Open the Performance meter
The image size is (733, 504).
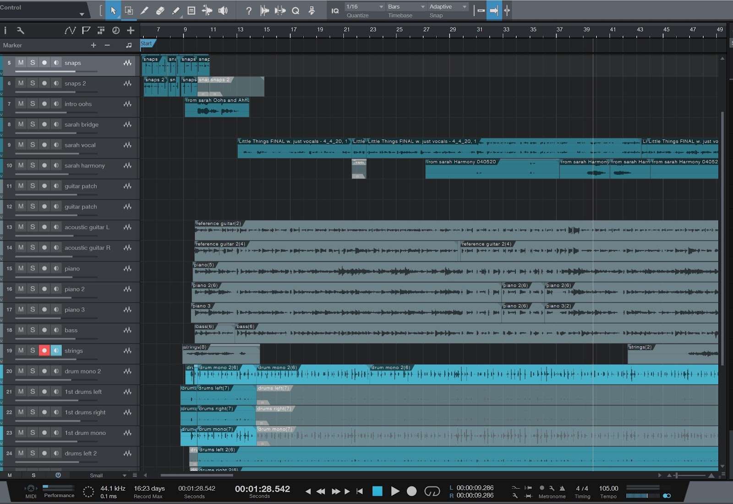(59, 491)
